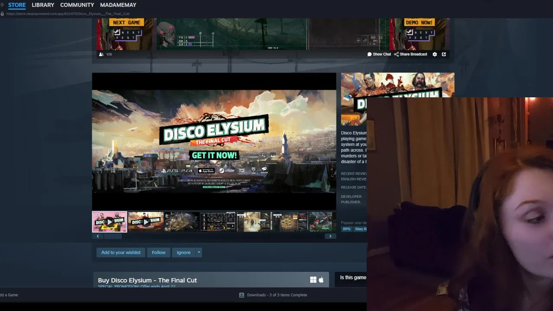The height and width of the screenshot is (311, 553).
Task: Click the Share Broadcast share icon
Action: [396, 54]
